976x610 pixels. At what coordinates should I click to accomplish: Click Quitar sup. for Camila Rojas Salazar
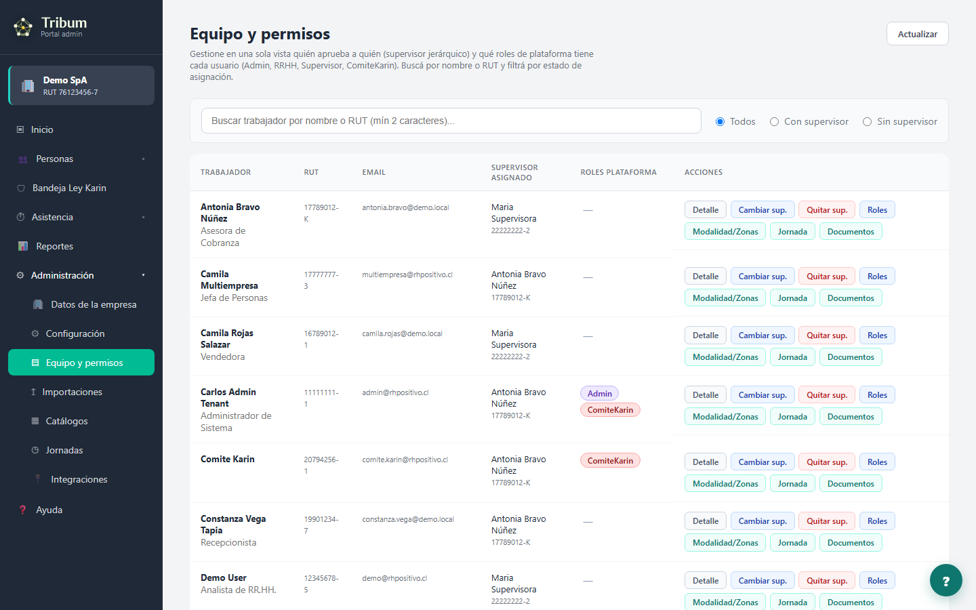[827, 335]
